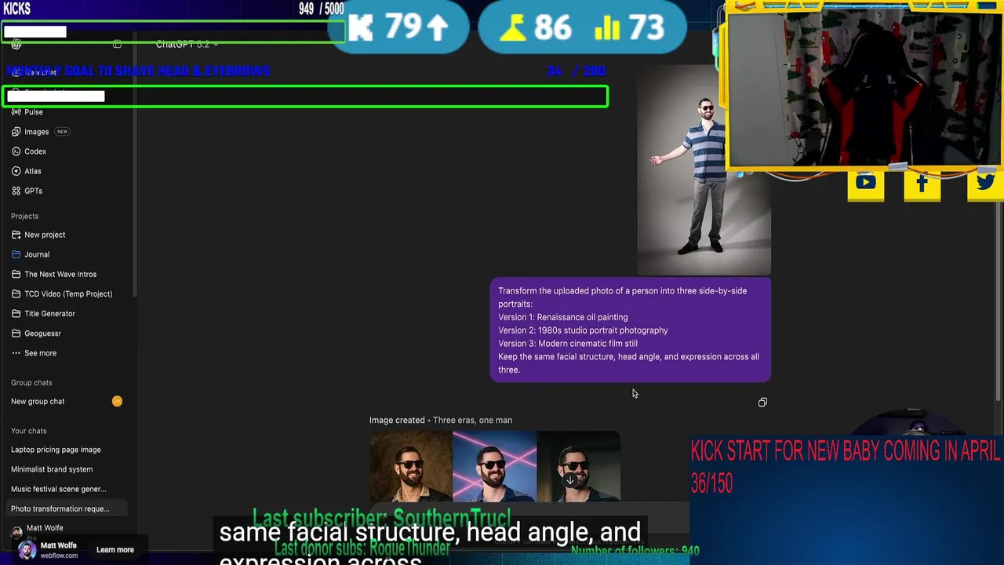Click the YouTube icon on stream overlay

click(x=866, y=183)
